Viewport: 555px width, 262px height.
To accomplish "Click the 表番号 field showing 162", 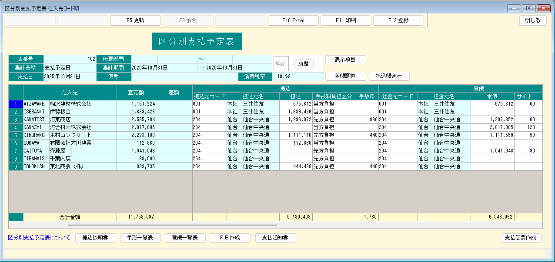I will pyautogui.click(x=70, y=59).
